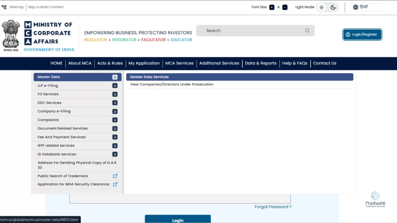Expand LLP e-Filing arrow
Screen dimensions: 397x223
click(115, 86)
